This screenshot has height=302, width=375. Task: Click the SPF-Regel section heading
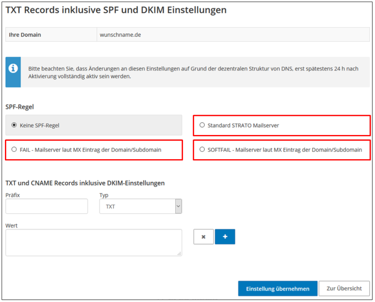pos(20,107)
